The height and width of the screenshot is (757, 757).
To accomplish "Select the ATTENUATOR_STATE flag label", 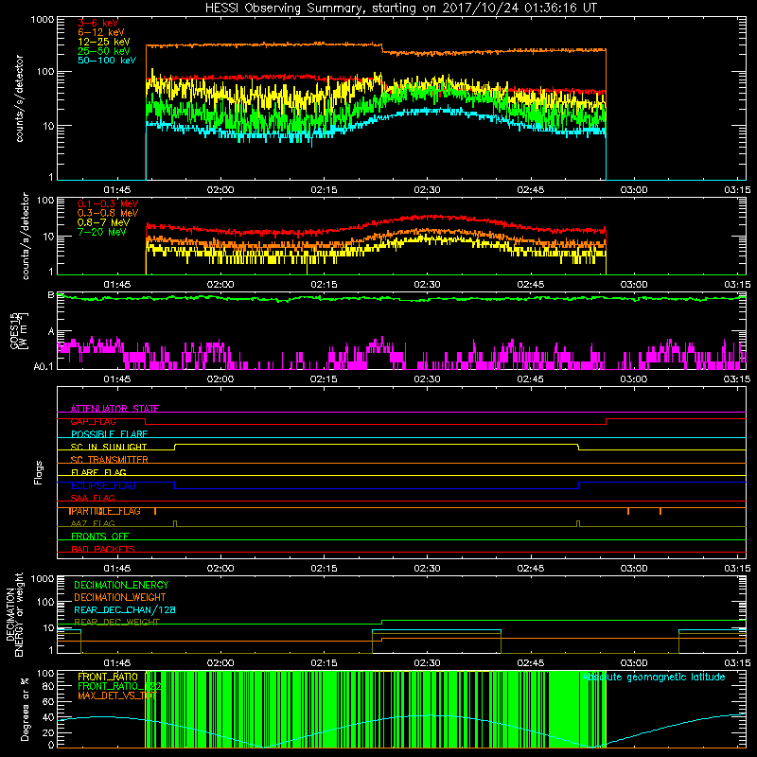I will point(114,409).
